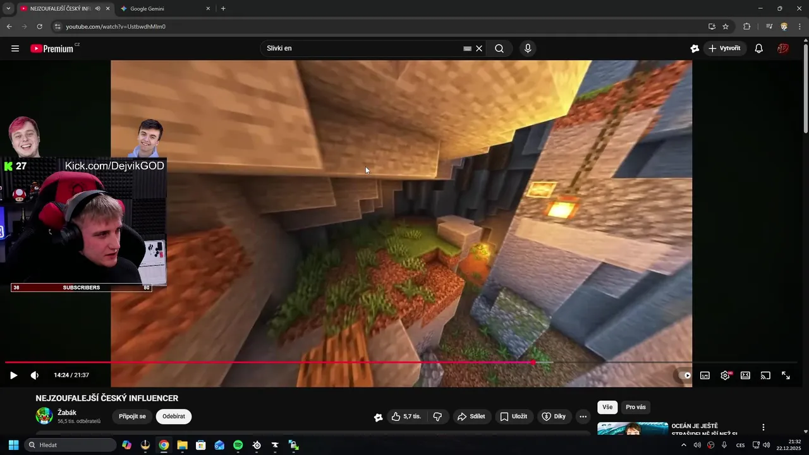Image resolution: width=809 pixels, height=455 pixels.
Task: Open the media controls toolbar icon
Action: [769, 27]
